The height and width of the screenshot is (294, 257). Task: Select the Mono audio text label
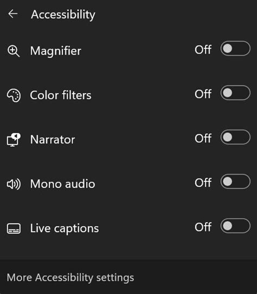(62, 184)
